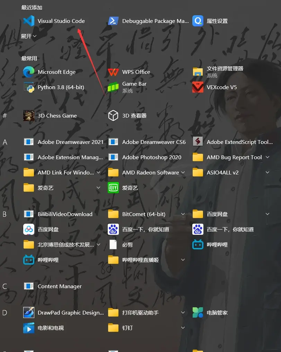The image size is (281, 352).
Task: Expand BitComet (64-bit) folder chevron
Action: click(183, 214)
